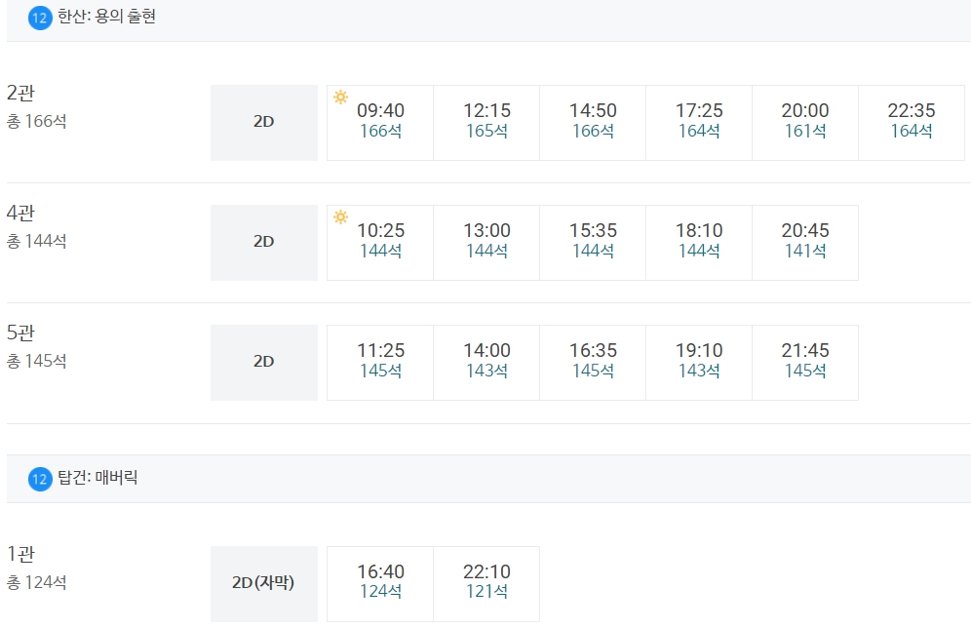971x628 pixels.
Task: Select the 20:45 showtime with 141석
Action: (x=805, y=242)
